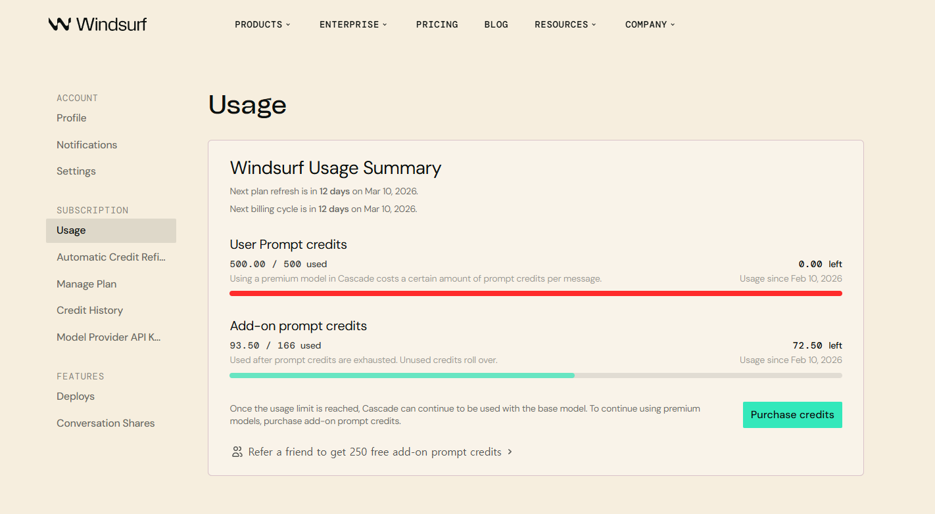
Task: Go to Manage Plan
Action: click(x=87, y=284)
